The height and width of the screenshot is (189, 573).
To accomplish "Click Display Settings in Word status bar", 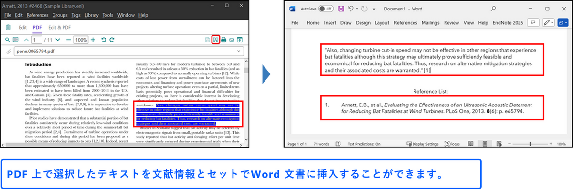I will [x=422, y=144].
